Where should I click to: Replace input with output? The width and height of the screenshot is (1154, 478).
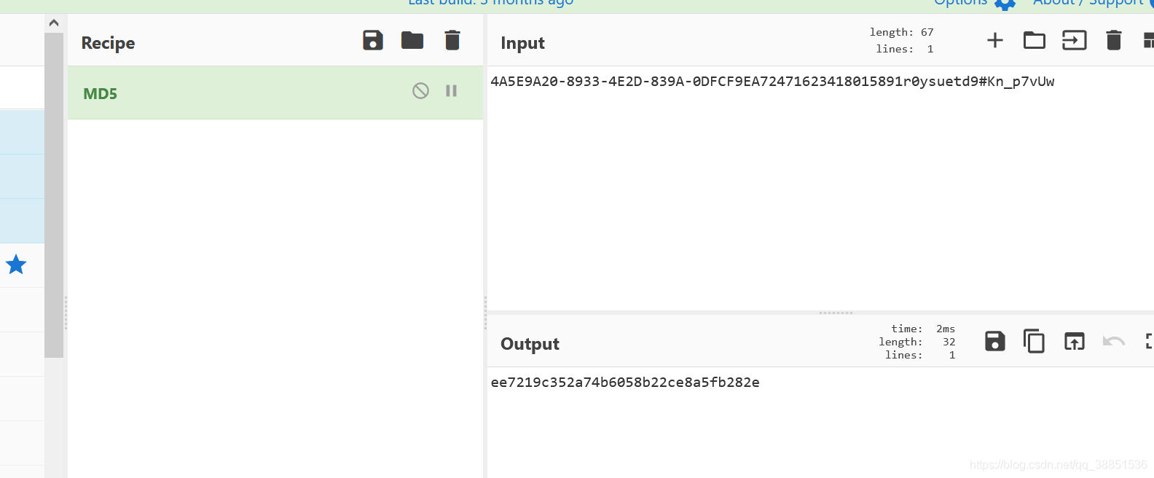1075,341
